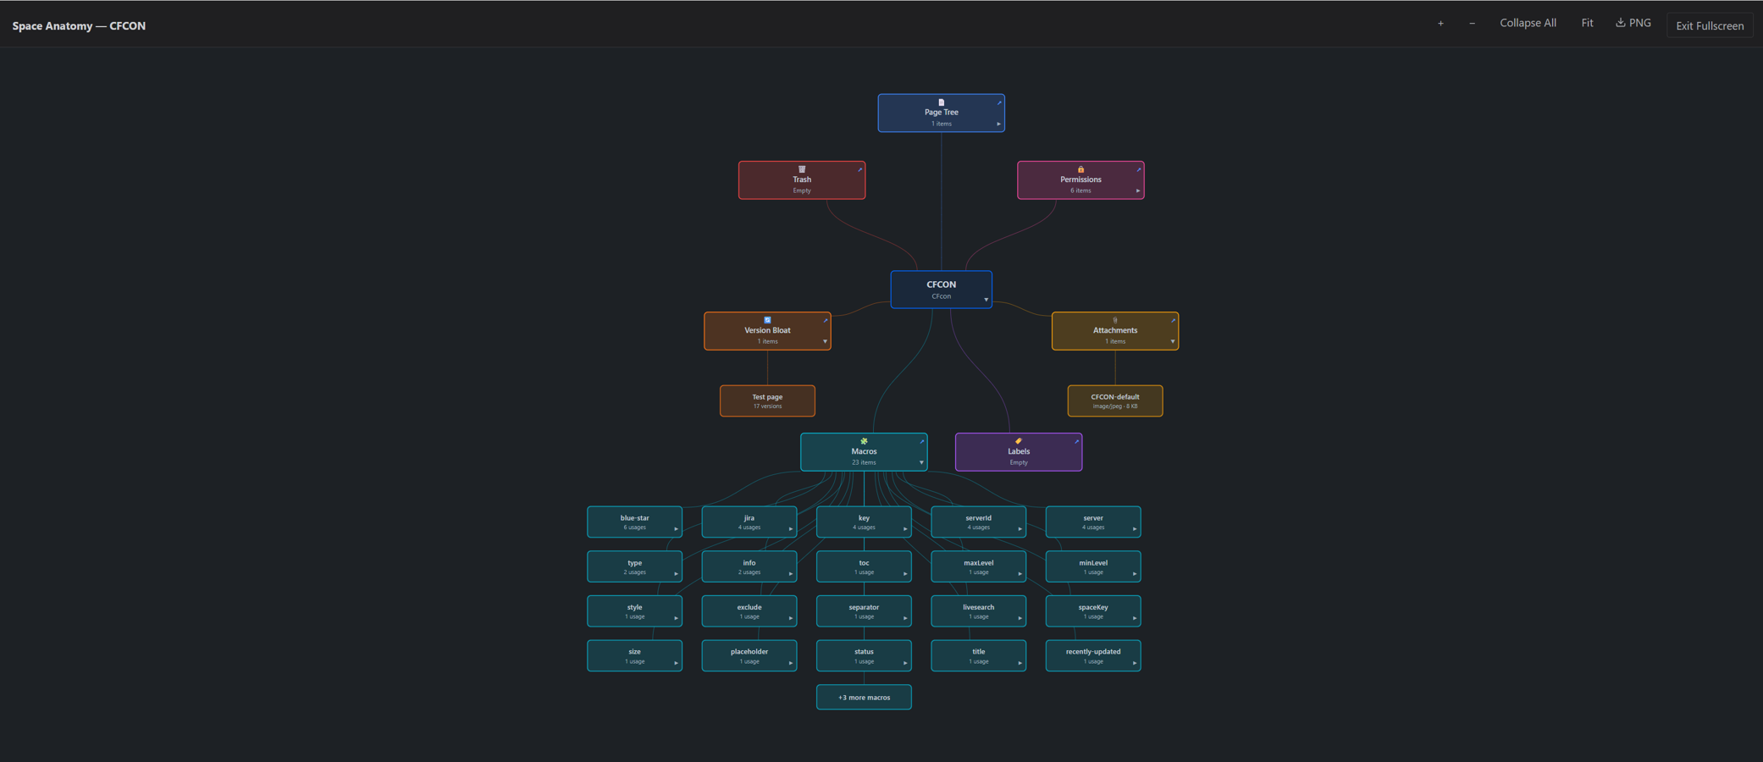
Task: Click the paperclip icon on Attachments node
Action: (1114, 320)
